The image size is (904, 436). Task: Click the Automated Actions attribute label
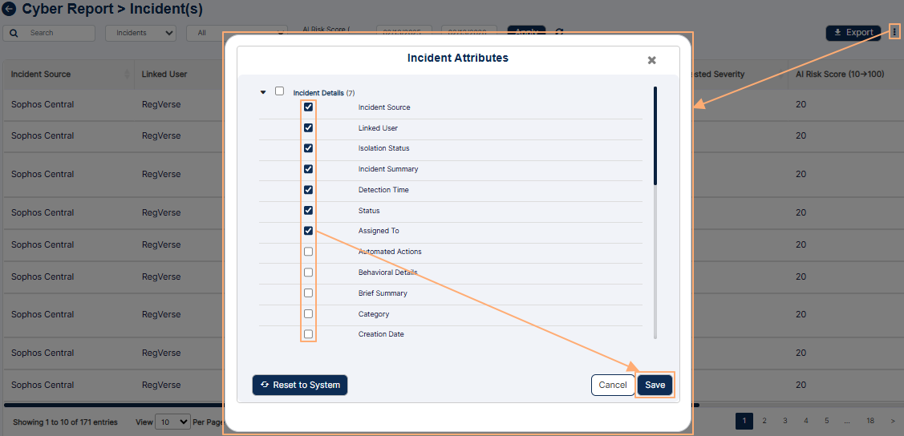pyautogui.click(x=390, y=252)
